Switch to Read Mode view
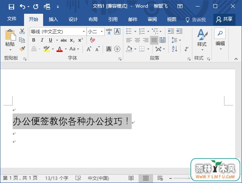Viewport: 242px width, 183px height. click(131, 178)
